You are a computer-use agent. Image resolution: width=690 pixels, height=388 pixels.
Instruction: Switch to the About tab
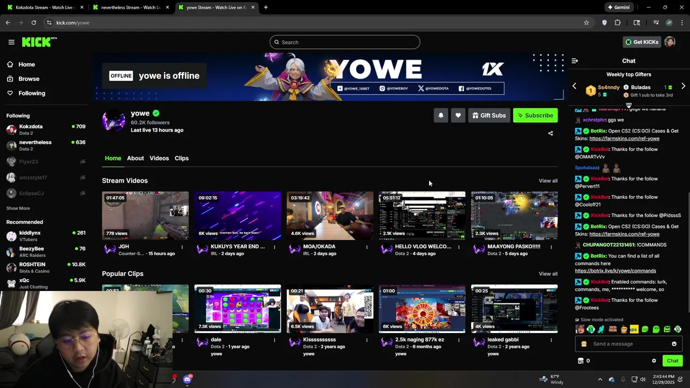click(x=135, y=158)
